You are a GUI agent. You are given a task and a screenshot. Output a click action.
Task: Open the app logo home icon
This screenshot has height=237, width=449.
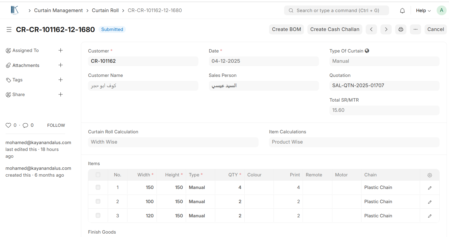pyautogui.click(x=14, y=10)
